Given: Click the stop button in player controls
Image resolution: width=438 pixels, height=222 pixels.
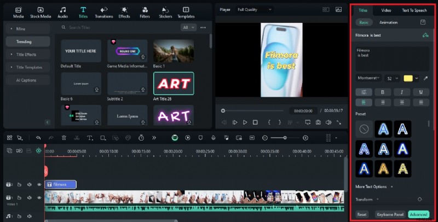Looking at the screenshot, I should [x=255, y=122].
